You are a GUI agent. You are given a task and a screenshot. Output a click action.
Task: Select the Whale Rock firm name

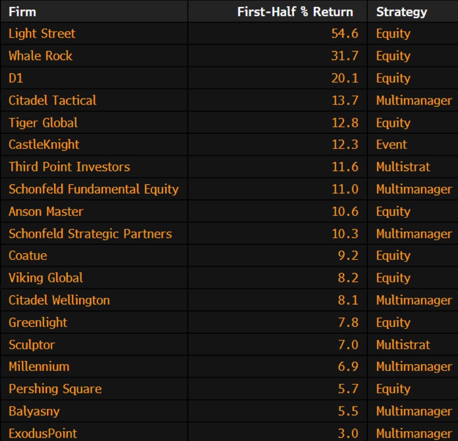(x=41, y=56)
